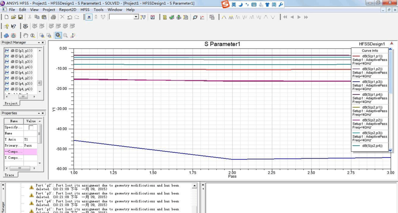
Task: Select dB(S(p4,p4)) trace in tree
Action: 21,89
